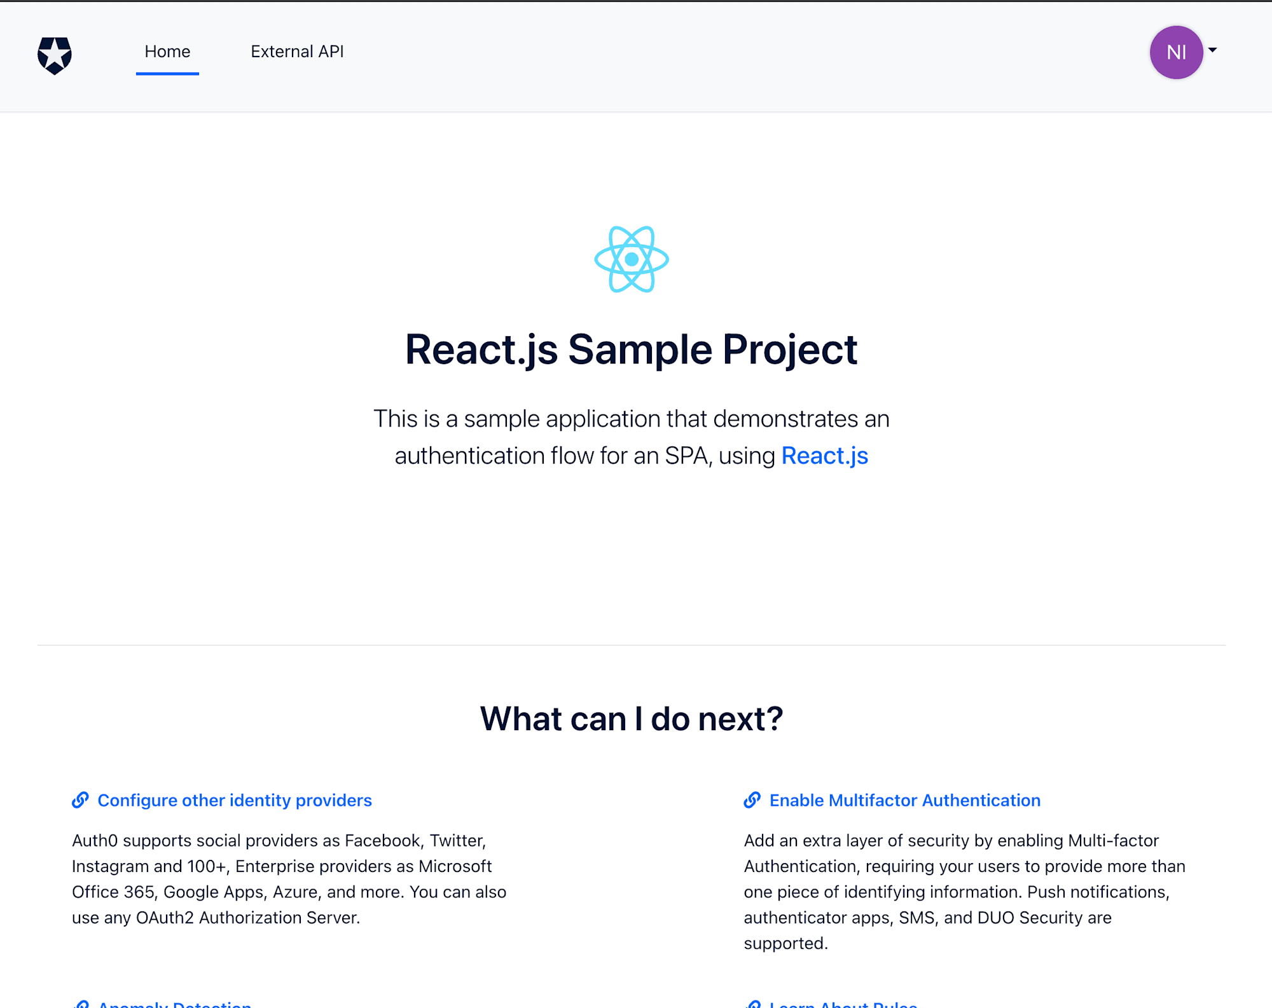Click the sample application description text
The height and width of the screenshot is (1008, 1272).
pyautogui.click(x=632, y=437)
